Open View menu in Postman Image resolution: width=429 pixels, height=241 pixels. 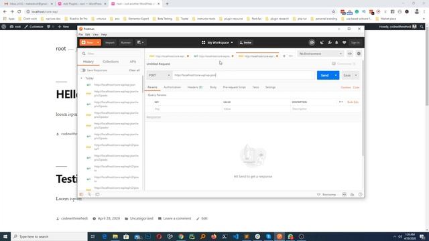point(95,35)
